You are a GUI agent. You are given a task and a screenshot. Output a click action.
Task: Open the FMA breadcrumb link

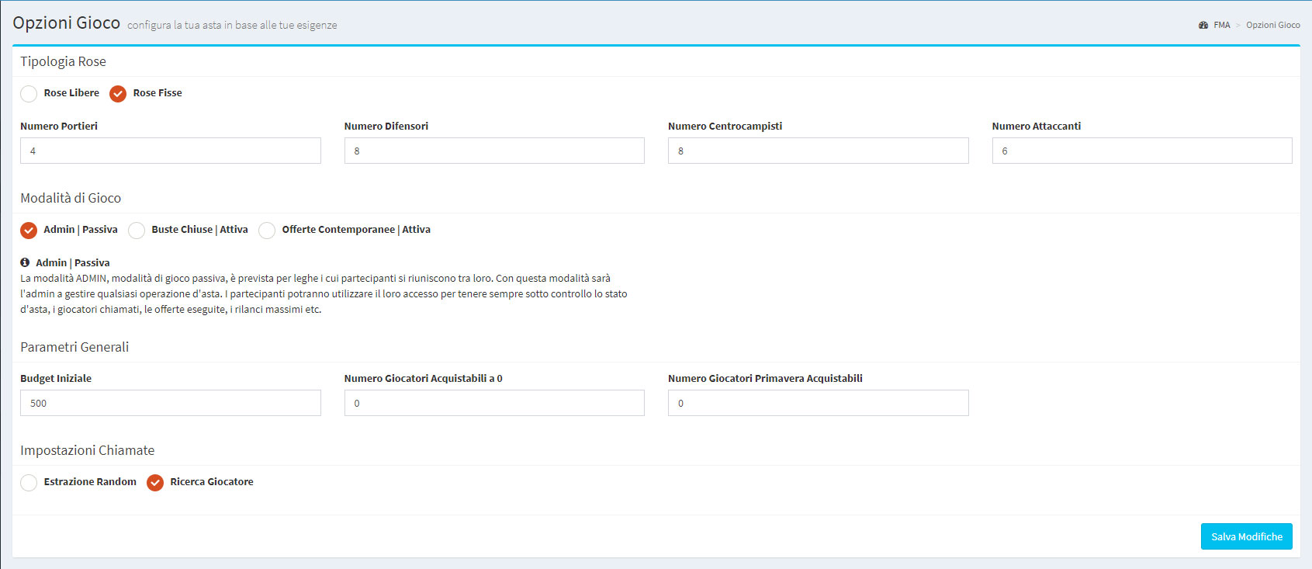[1222, 26]
